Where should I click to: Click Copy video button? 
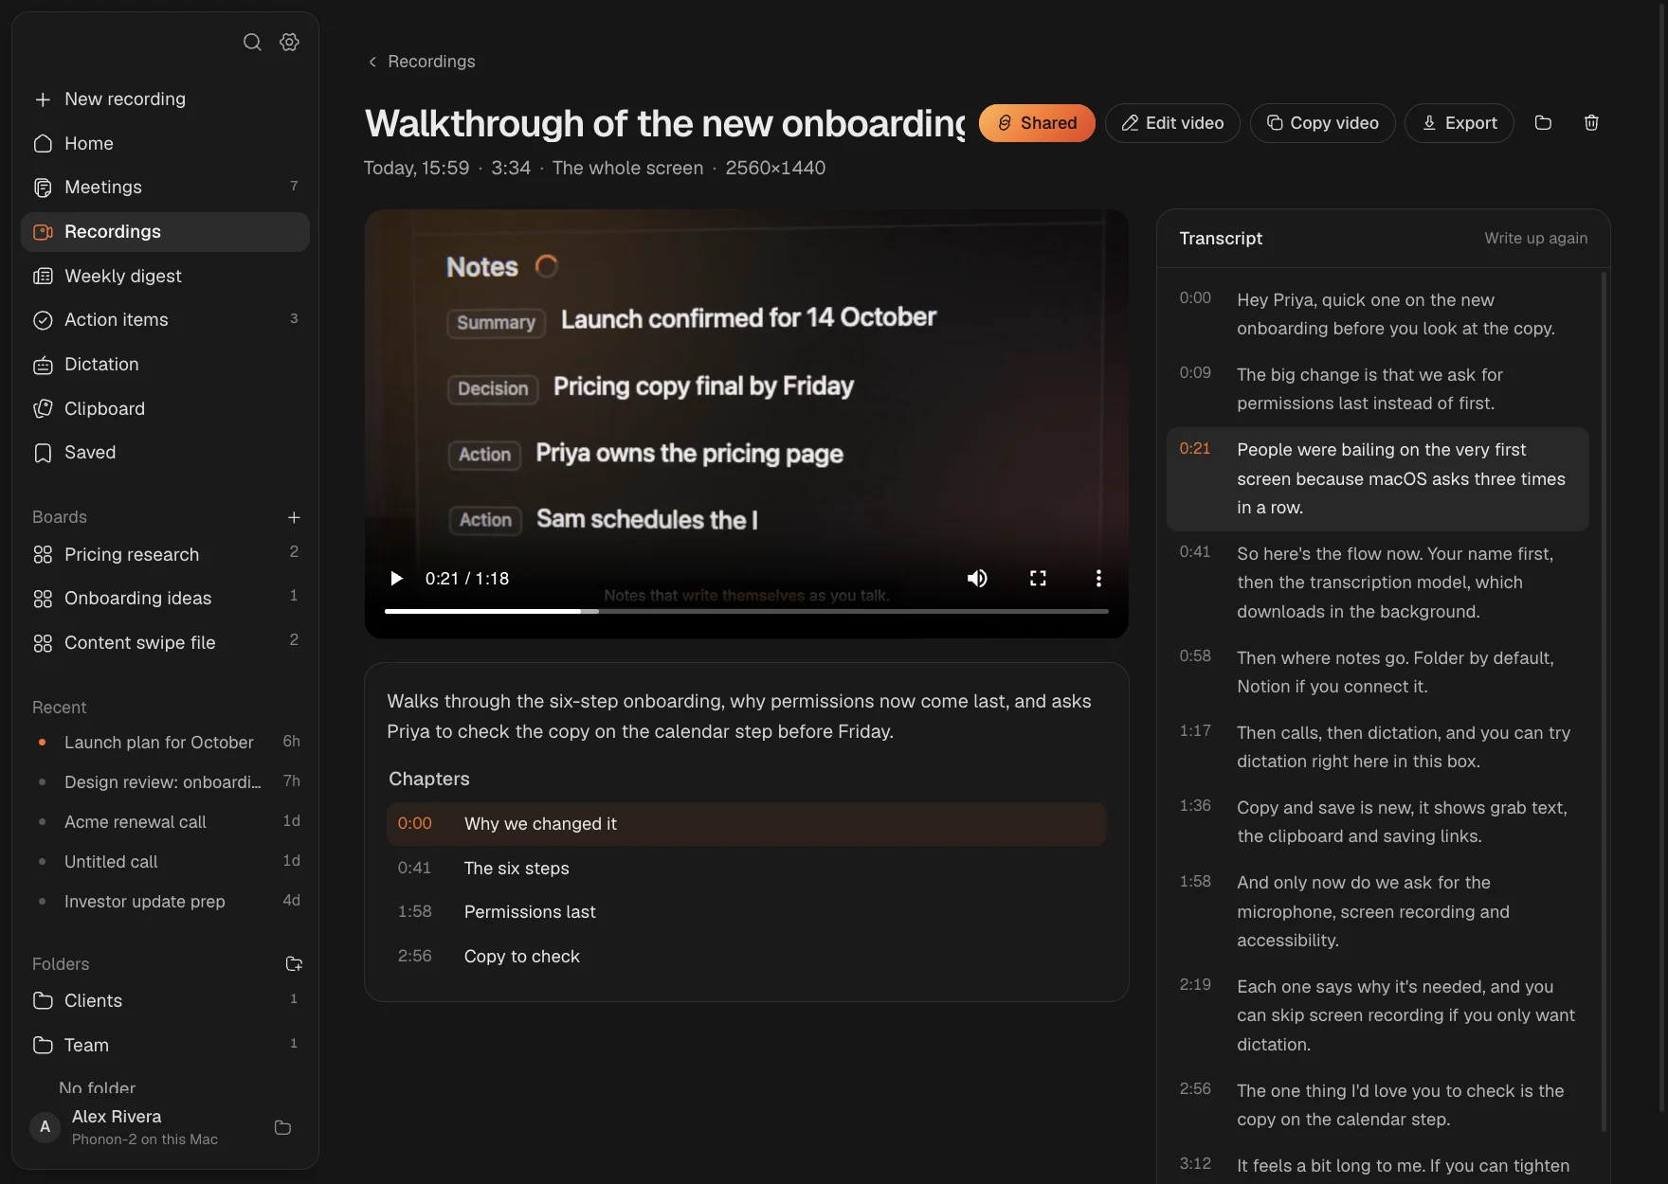coord(1322,123)
